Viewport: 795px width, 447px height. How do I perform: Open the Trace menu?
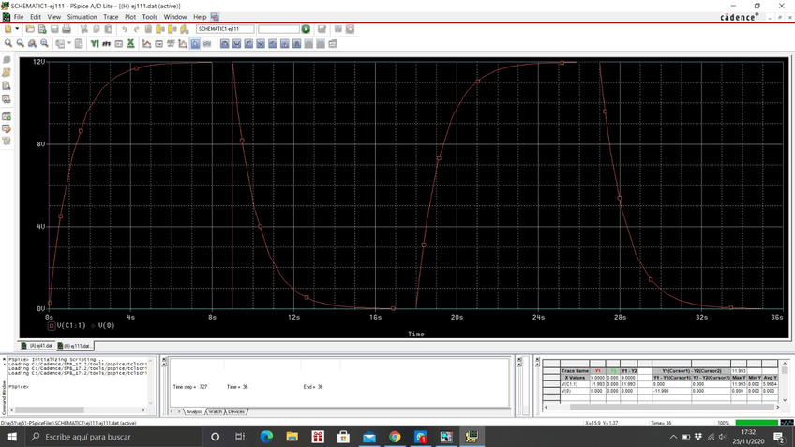[x=111, y=17]
